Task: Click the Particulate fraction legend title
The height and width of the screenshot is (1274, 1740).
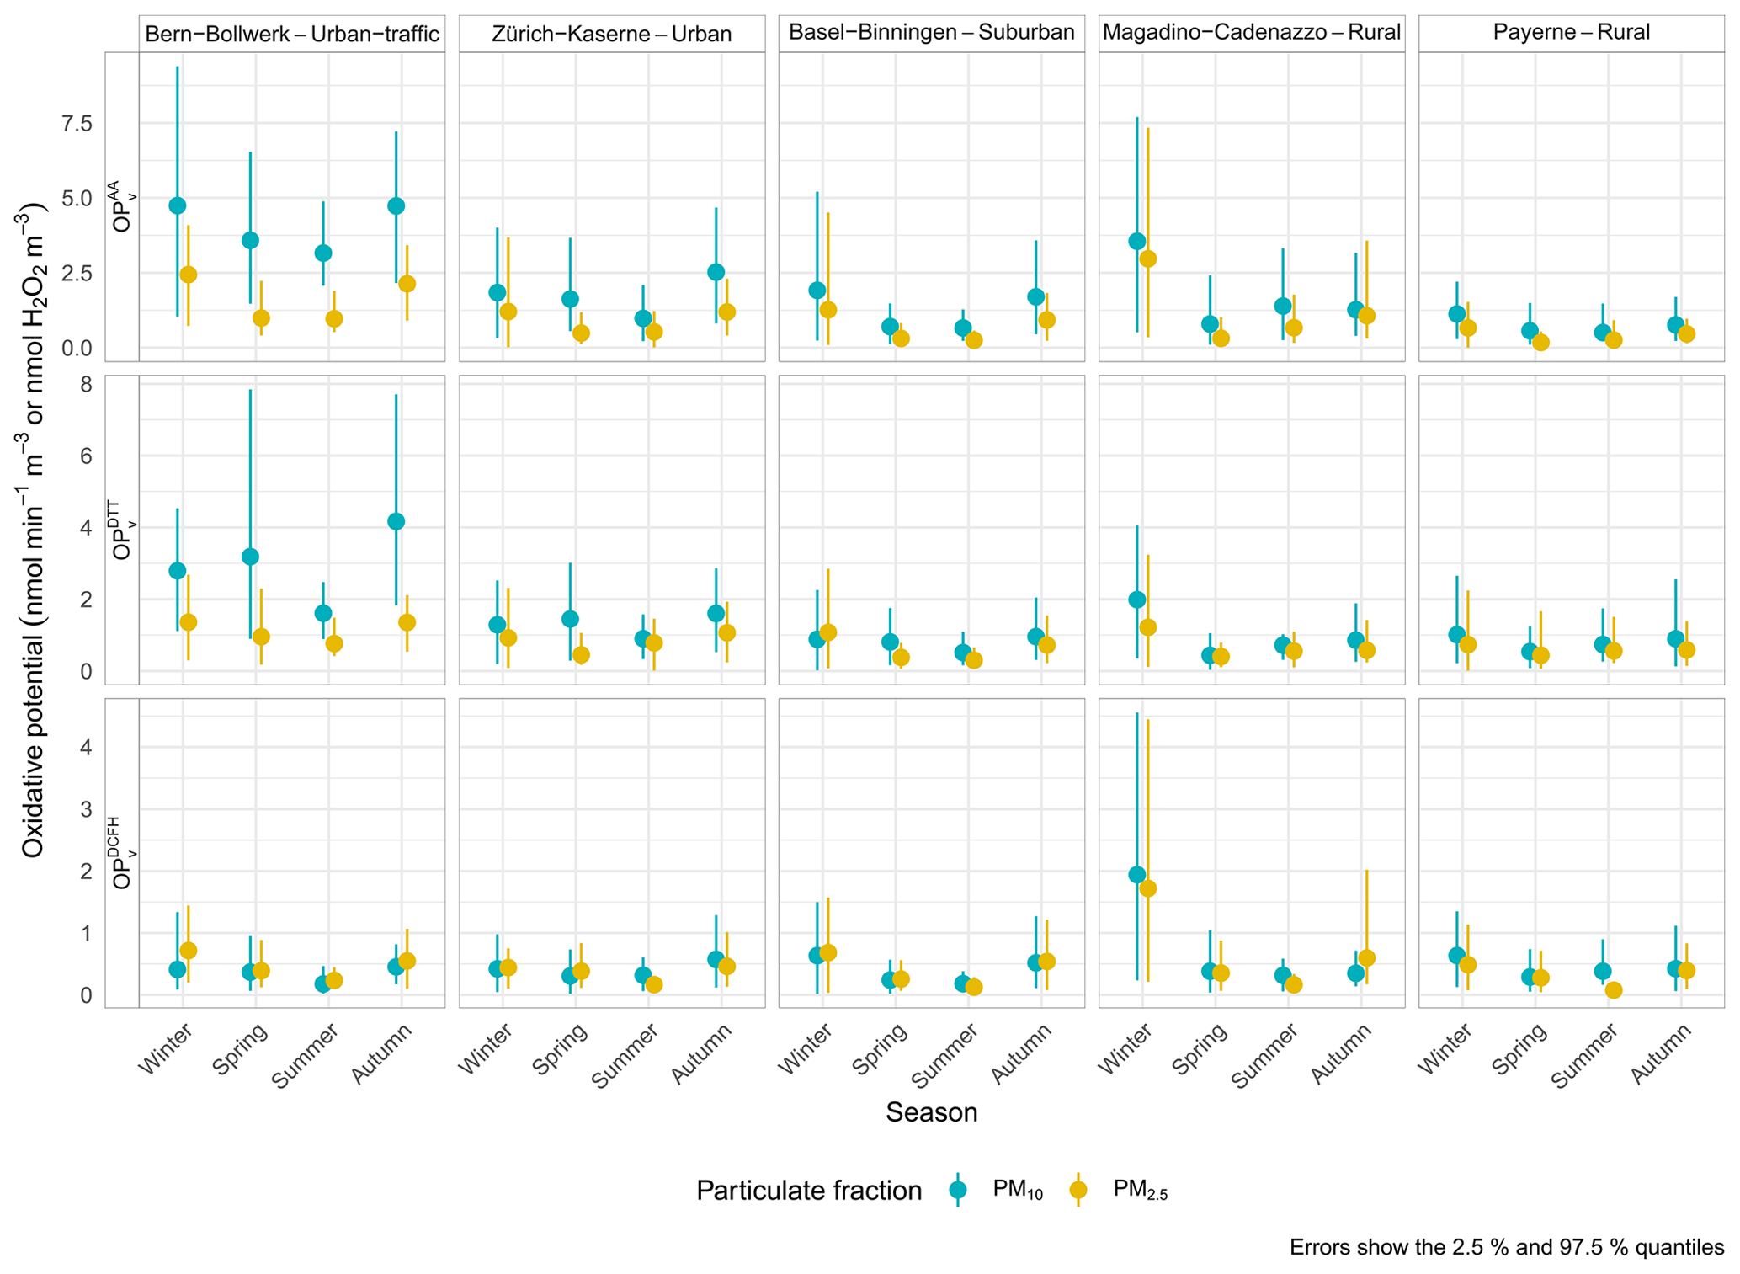Action: 808,1190
